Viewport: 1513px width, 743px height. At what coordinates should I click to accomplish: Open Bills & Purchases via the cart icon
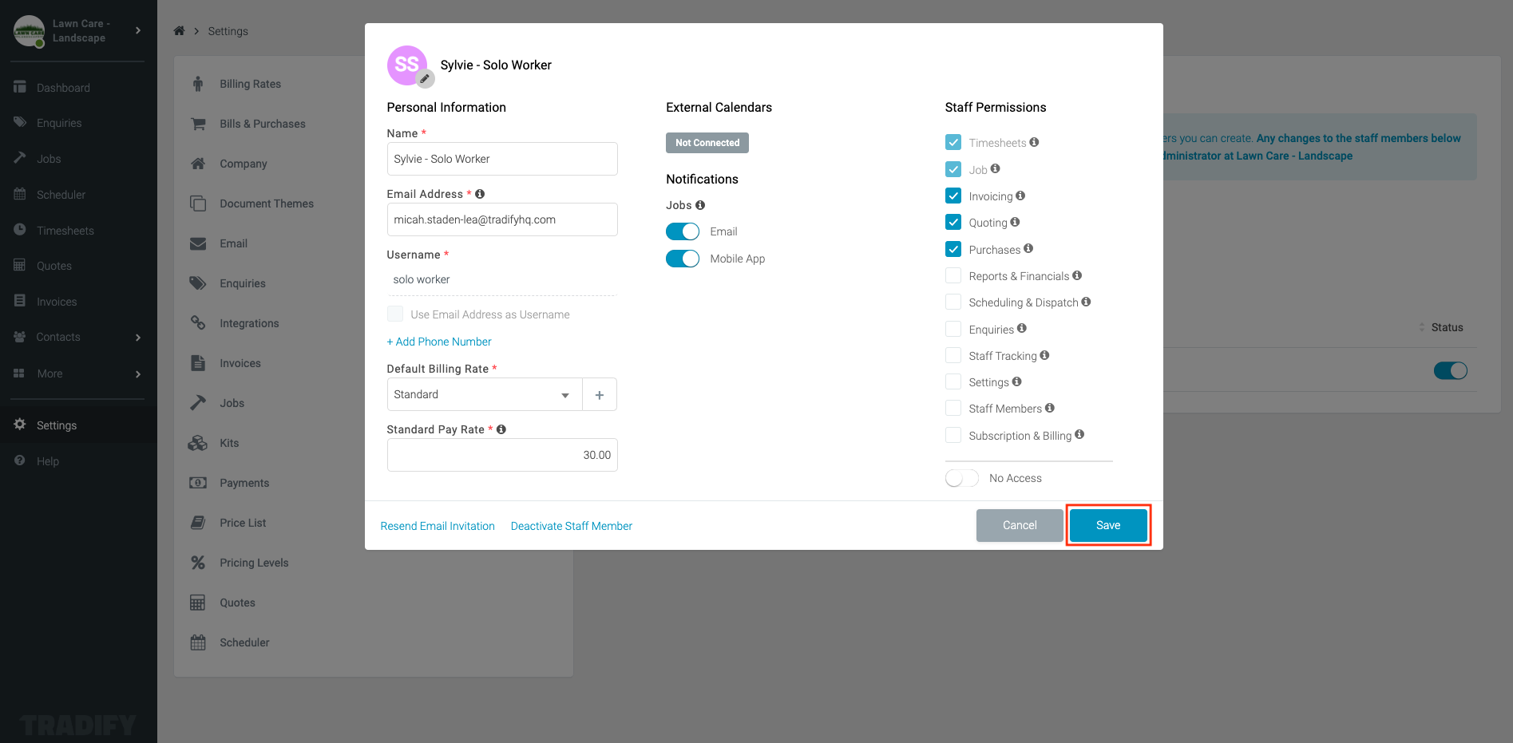point(197,124)
